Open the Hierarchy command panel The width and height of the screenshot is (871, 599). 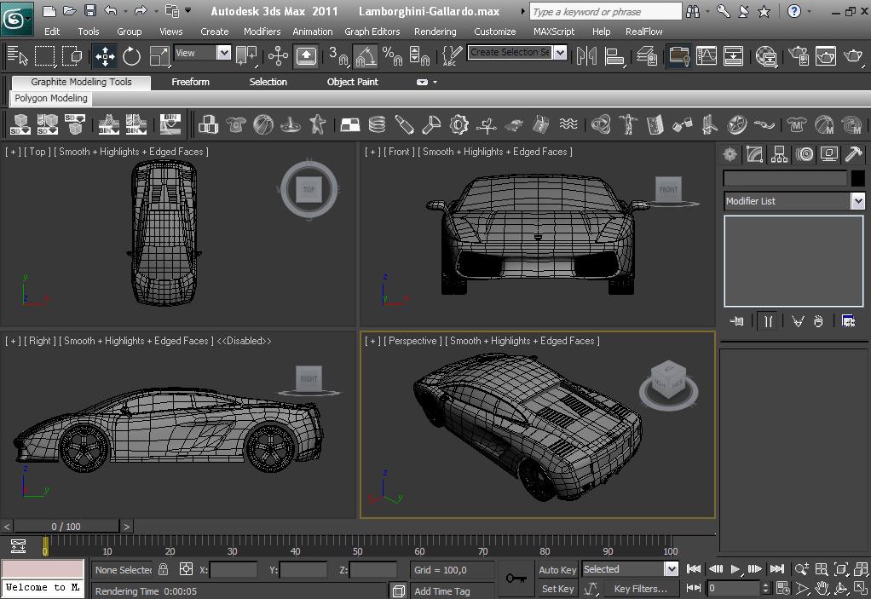point(779,154)
